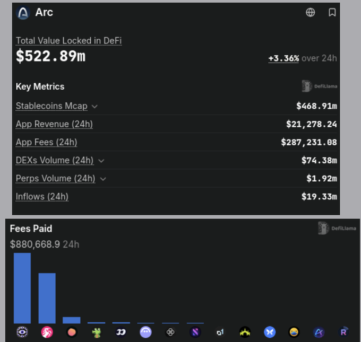Click the dark JJ protocol icon
This screenshot has height=342, width=361.
point(121,332)
